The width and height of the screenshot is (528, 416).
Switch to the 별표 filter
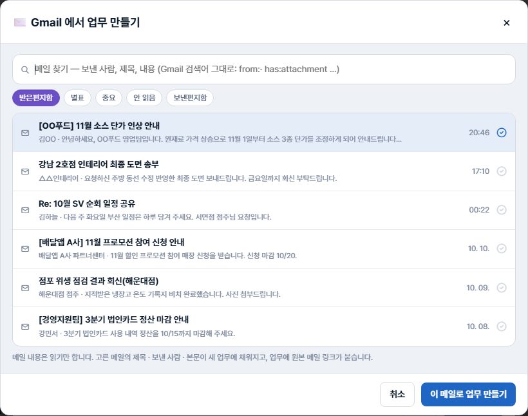click(x=77, y=98)
